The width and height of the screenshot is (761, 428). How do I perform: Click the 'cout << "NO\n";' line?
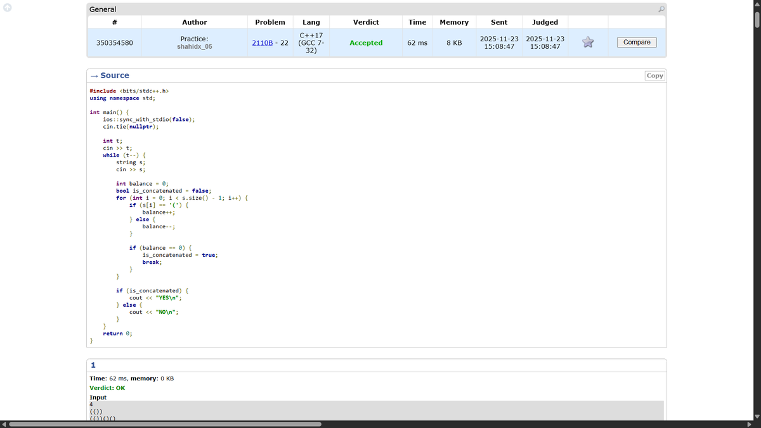pyautogui.click(x=154, y=312)
